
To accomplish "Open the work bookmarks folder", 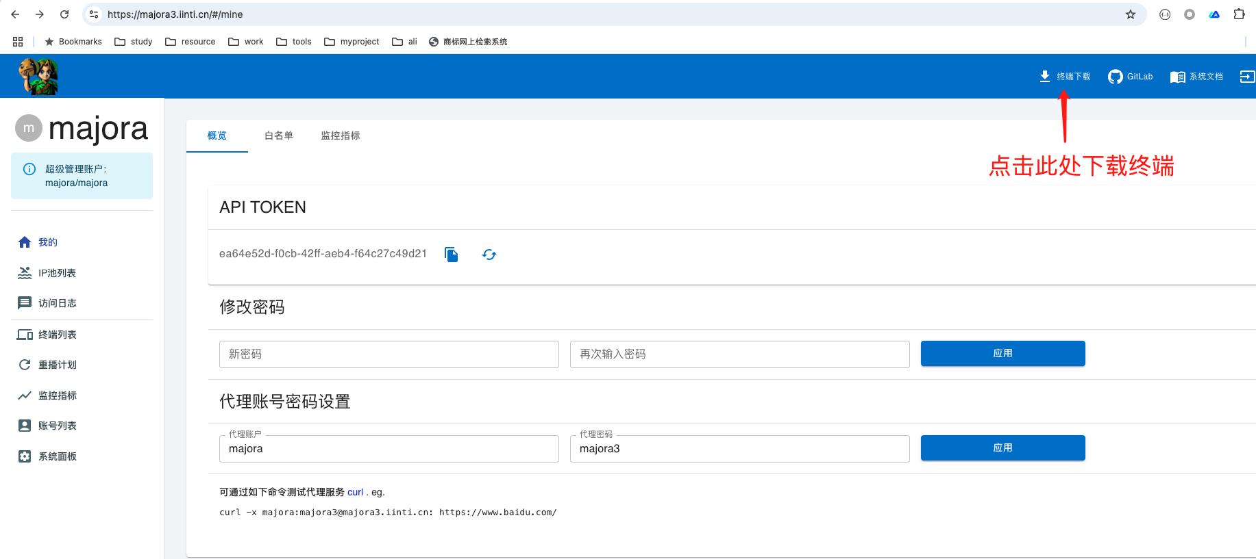I will click(x=246, y=42).
